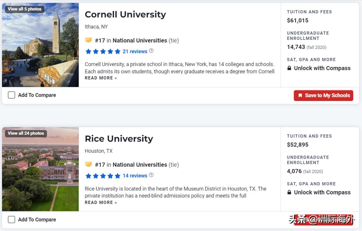Expand Rice description with READ MORE
This screenshot has width=362, height=231.
101,203
